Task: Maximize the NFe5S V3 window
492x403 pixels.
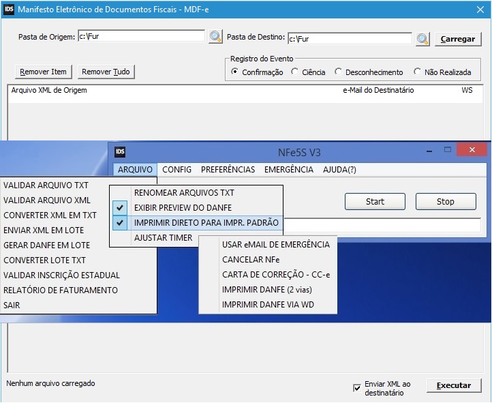Action: (448, 150)
